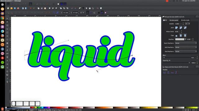Select the 3D box tool
The width and height of the screenshot is (199, 111).
click(7, 36)
